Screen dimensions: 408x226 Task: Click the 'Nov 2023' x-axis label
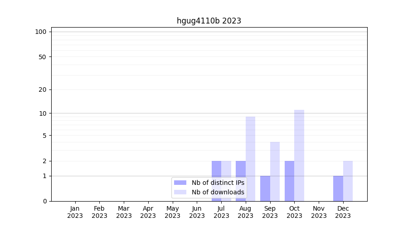(319, 212)
